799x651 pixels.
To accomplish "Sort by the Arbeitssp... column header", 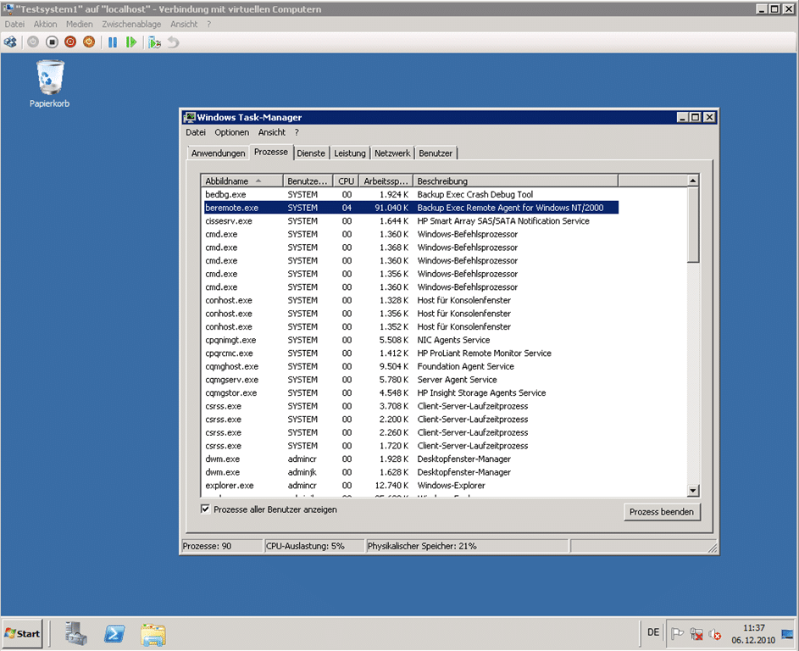I will click(386, 181).
